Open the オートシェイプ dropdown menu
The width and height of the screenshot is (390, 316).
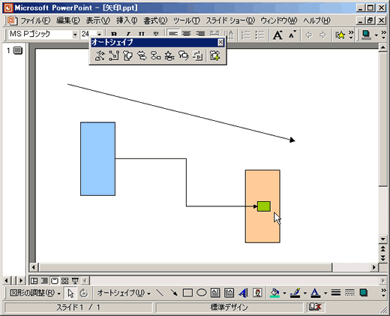(124, 293)
